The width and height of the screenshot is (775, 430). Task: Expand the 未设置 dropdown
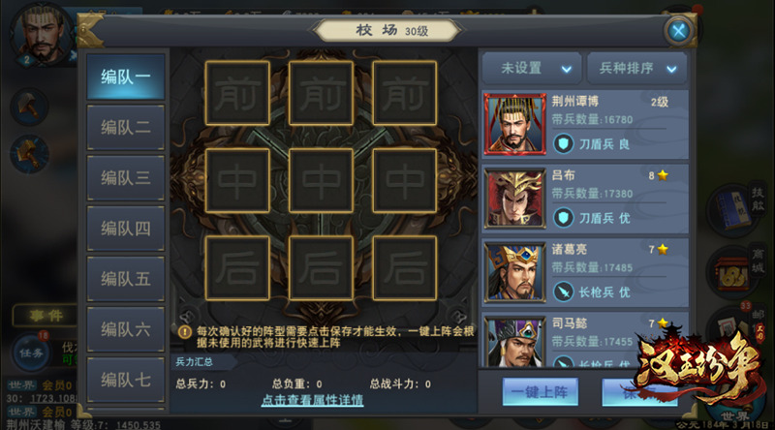click(x=533, y=68)
